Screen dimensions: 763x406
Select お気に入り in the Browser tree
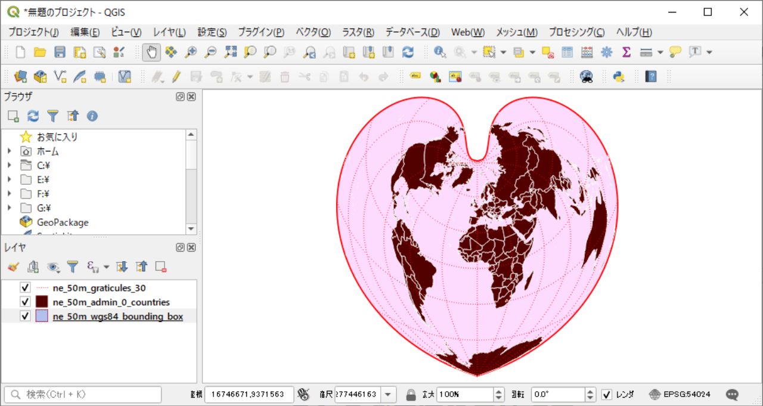[x=57, y=137]
